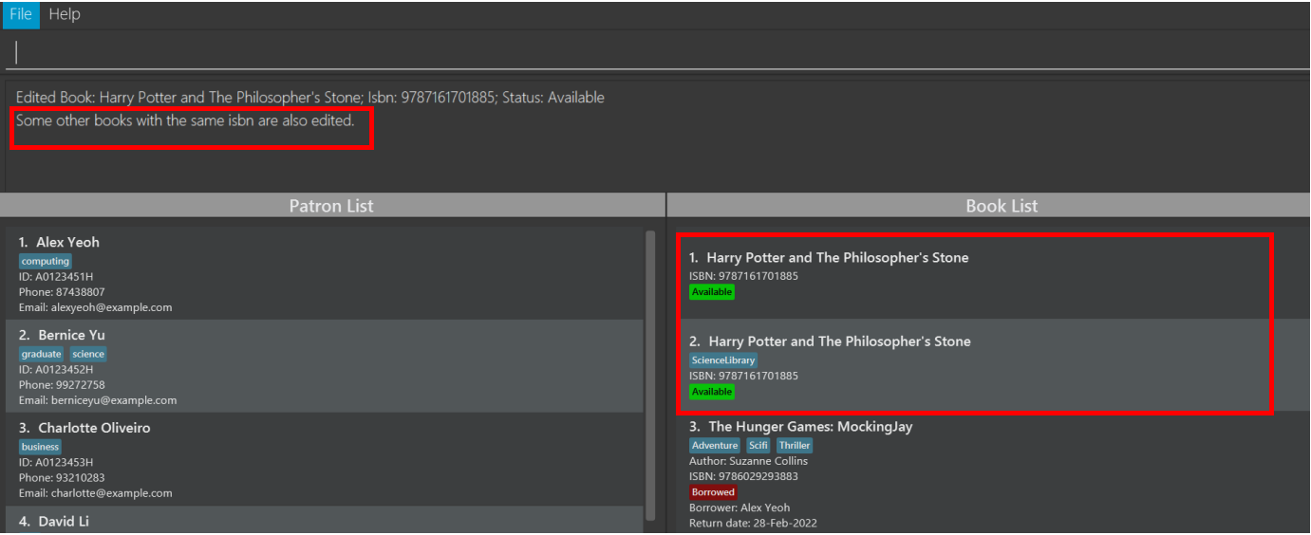
Task: Click the graduate tag under Bernice Yu
Action: pyautogui.click(x=42, y=354)
